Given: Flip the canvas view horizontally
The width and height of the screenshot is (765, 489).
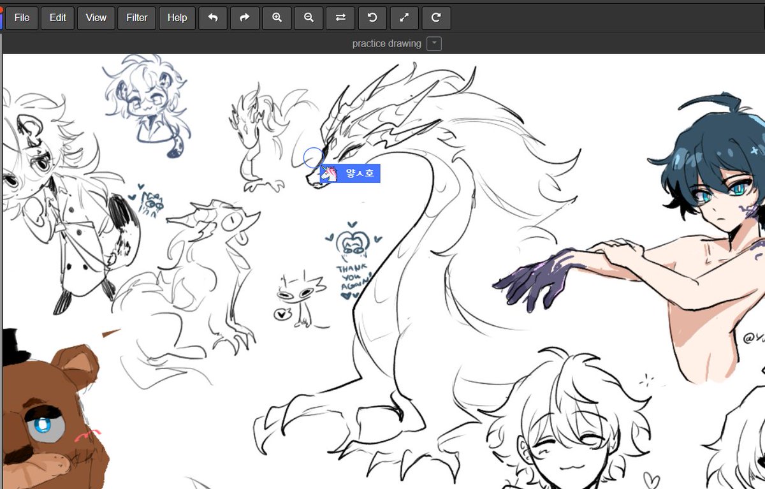Looking at the screenshot, I should click(x=340, y=18).
